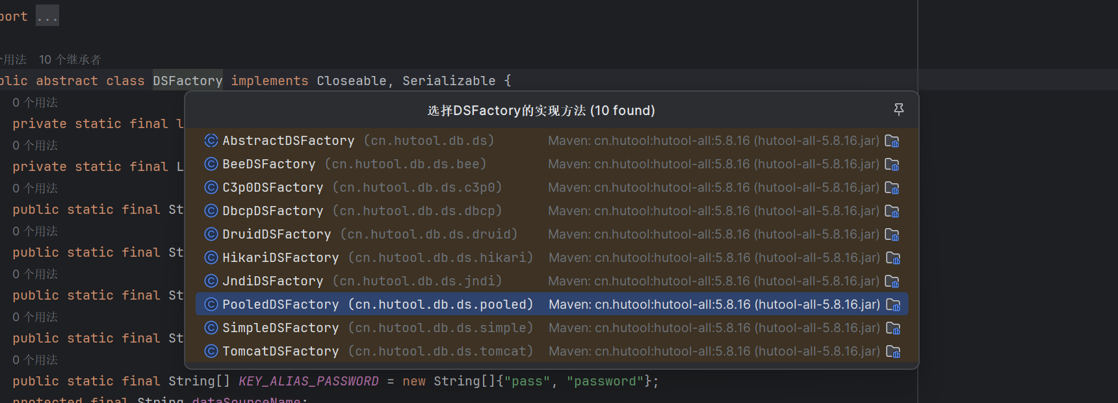Click the class icon beside BeeDSFactory

pyautogui.click(x=211, y=164)
